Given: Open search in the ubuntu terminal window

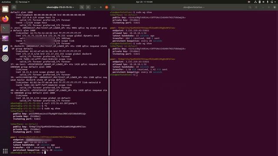Looking at the screenshot, I should (x=82, y=7).
